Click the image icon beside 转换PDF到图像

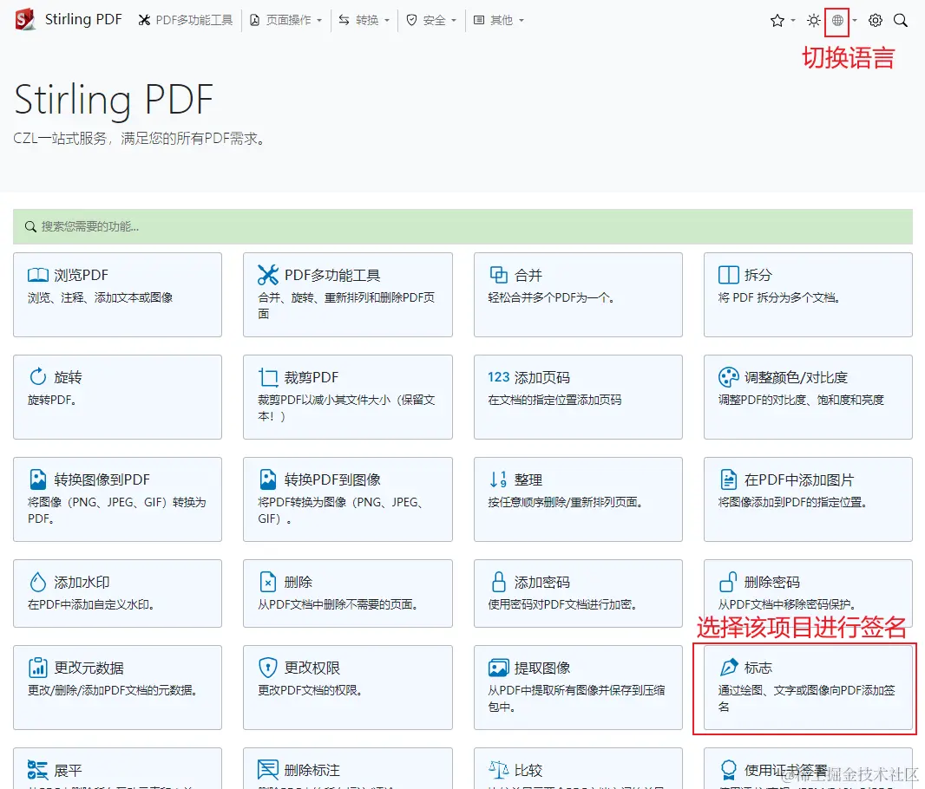[x=268, y=479]
